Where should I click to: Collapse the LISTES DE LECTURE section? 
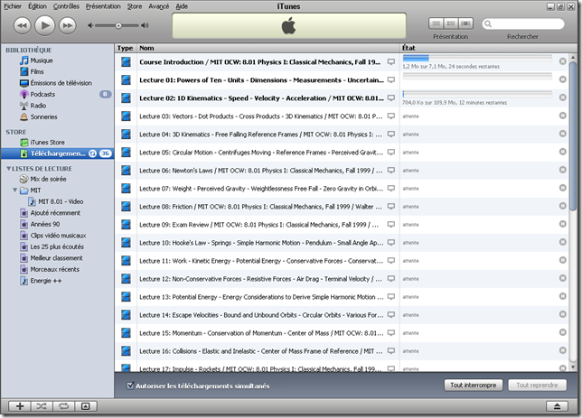8,169
